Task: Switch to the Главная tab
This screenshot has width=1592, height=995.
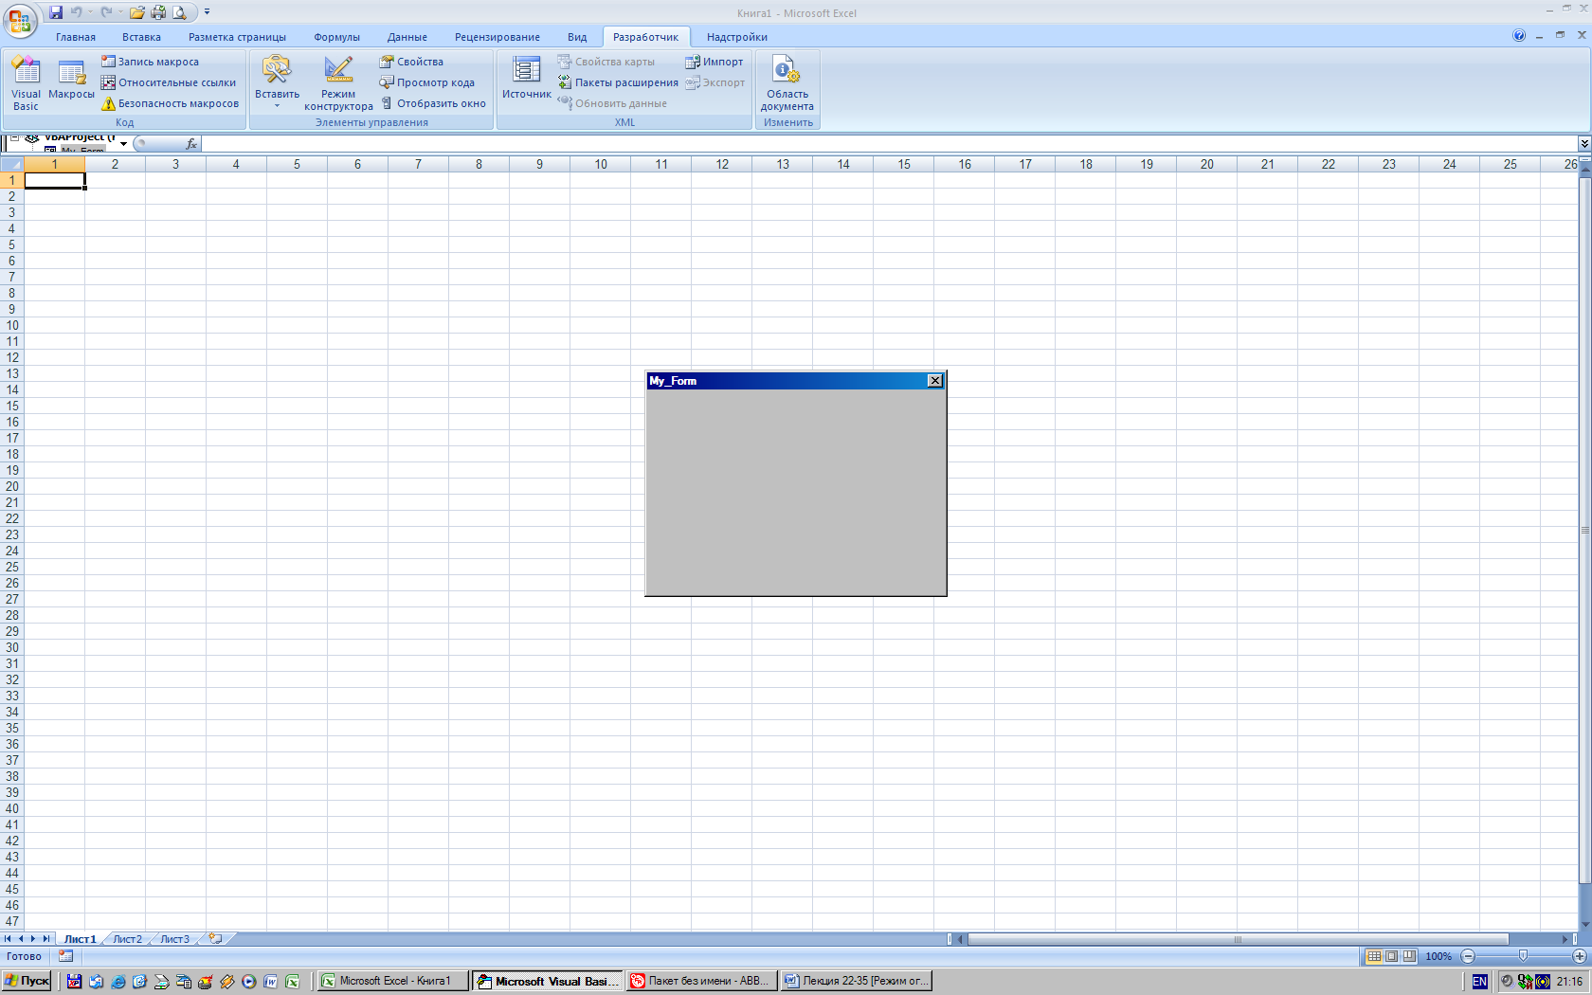Action: tap(76, 37)
